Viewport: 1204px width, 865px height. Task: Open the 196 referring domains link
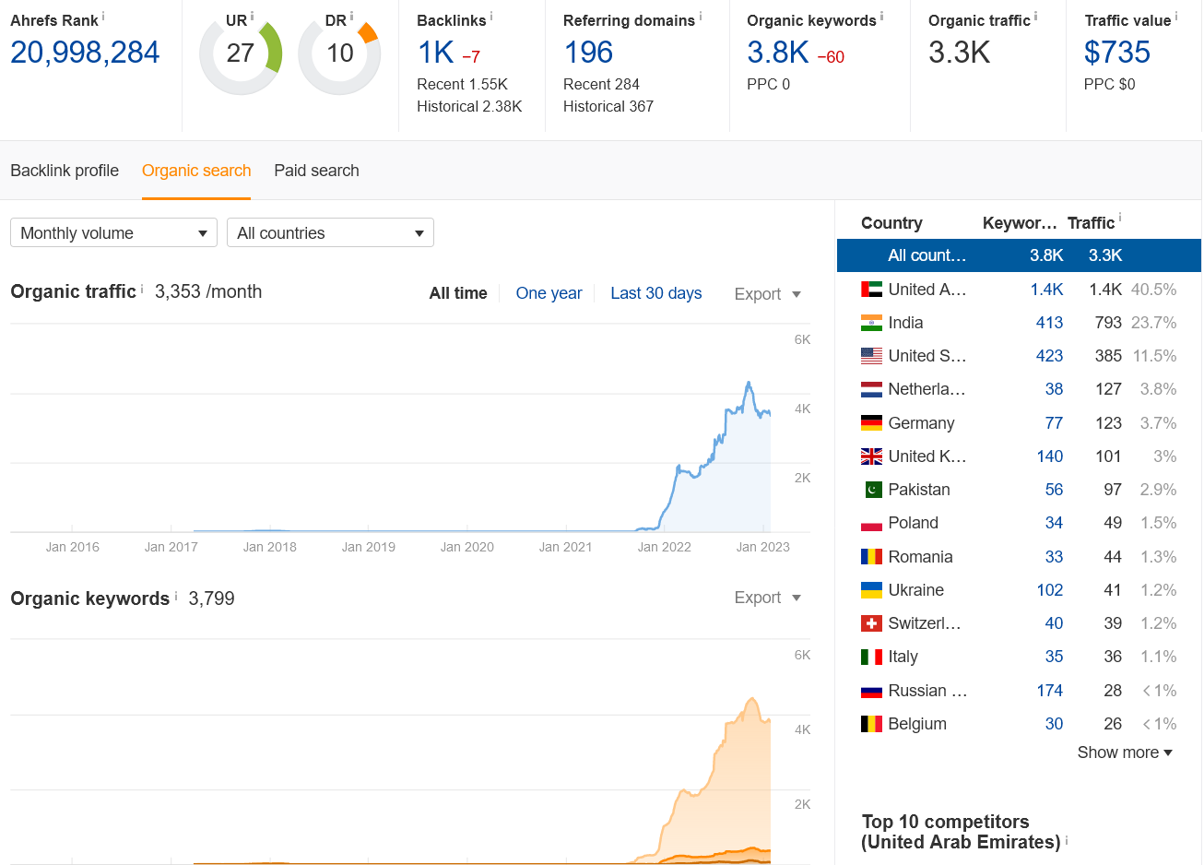click(x=588, y=53)
